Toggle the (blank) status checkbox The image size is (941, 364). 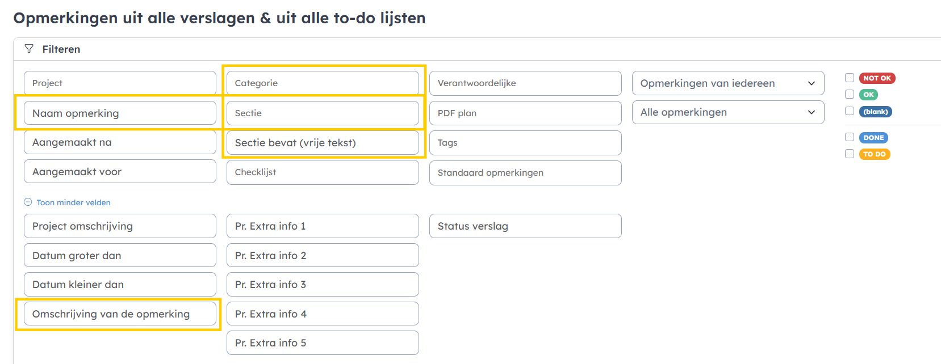coord(850,111)
